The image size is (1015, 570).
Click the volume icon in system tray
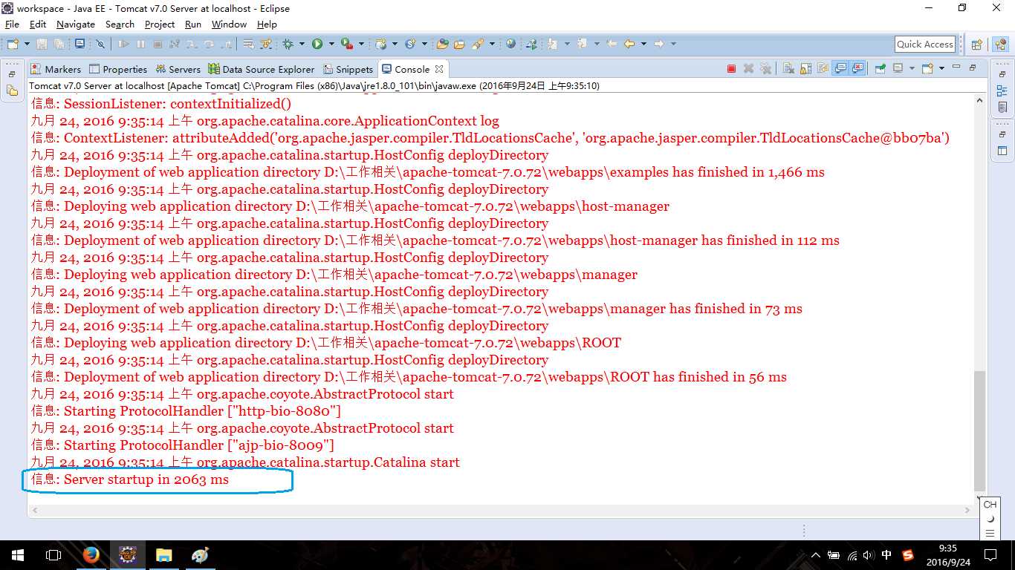click(x=869, y=555)
